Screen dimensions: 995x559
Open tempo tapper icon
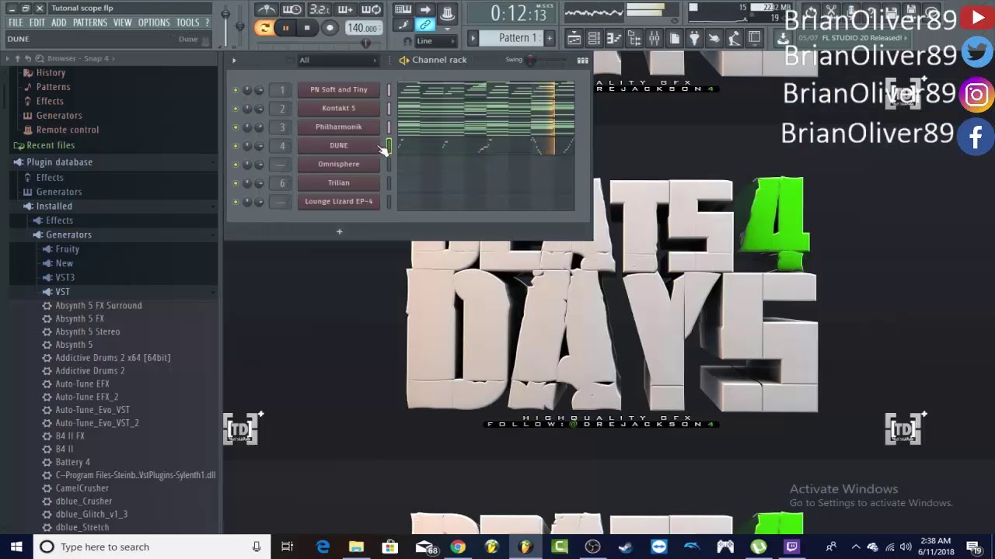[734, 38]
